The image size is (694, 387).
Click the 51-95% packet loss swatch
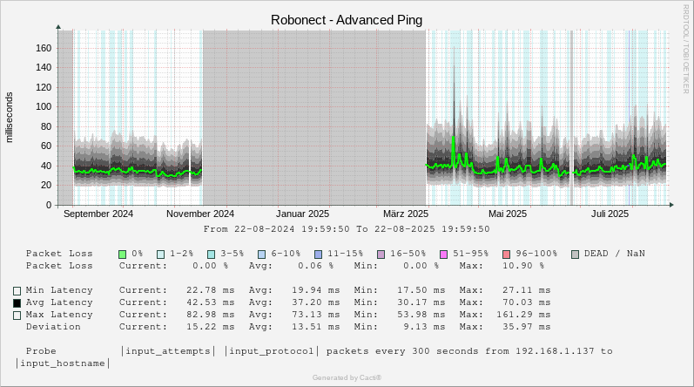pos(443,255)
